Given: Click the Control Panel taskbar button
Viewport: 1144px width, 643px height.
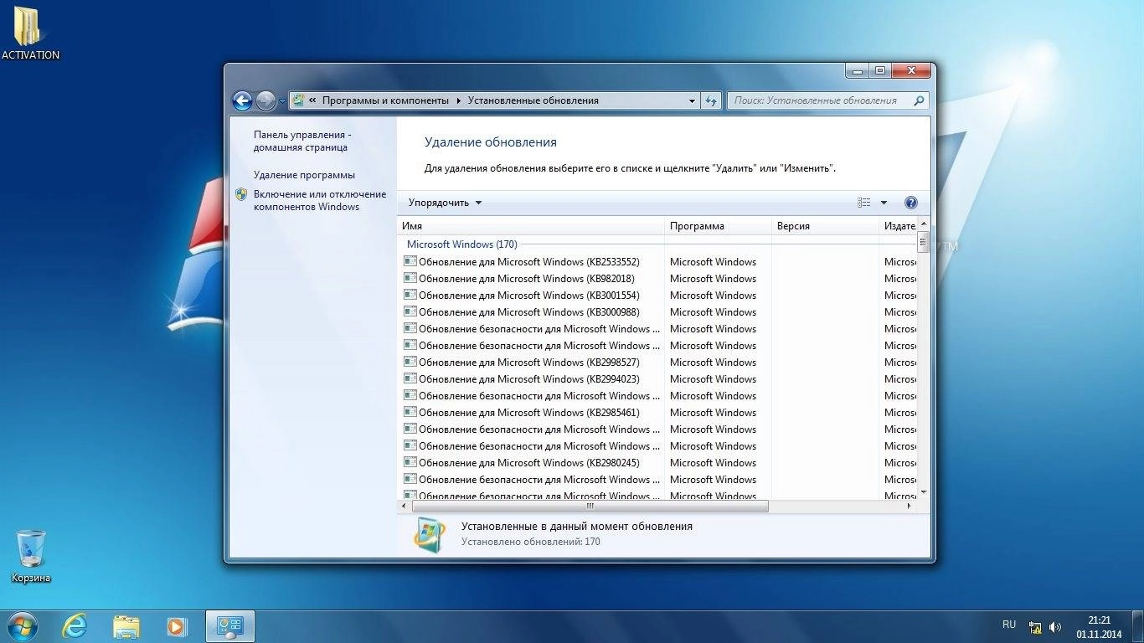Looking at the screenshot, I should 229,626.
